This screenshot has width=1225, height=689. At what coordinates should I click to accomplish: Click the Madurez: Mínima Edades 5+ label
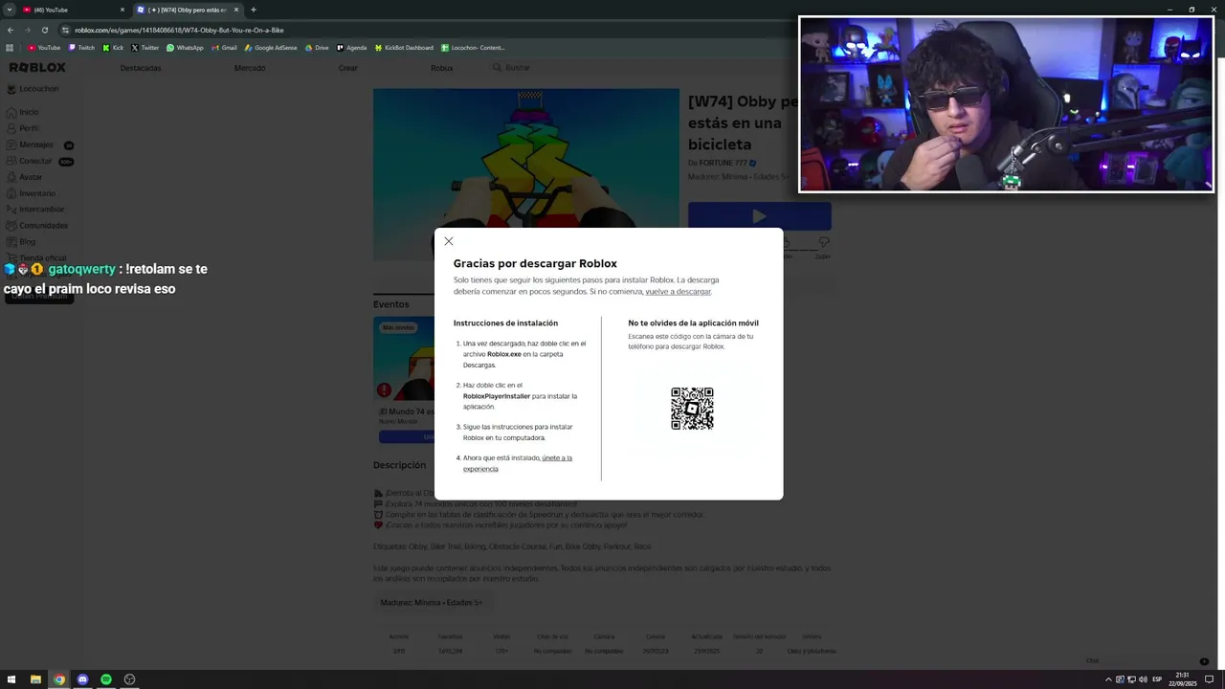[x=432, y=603]
